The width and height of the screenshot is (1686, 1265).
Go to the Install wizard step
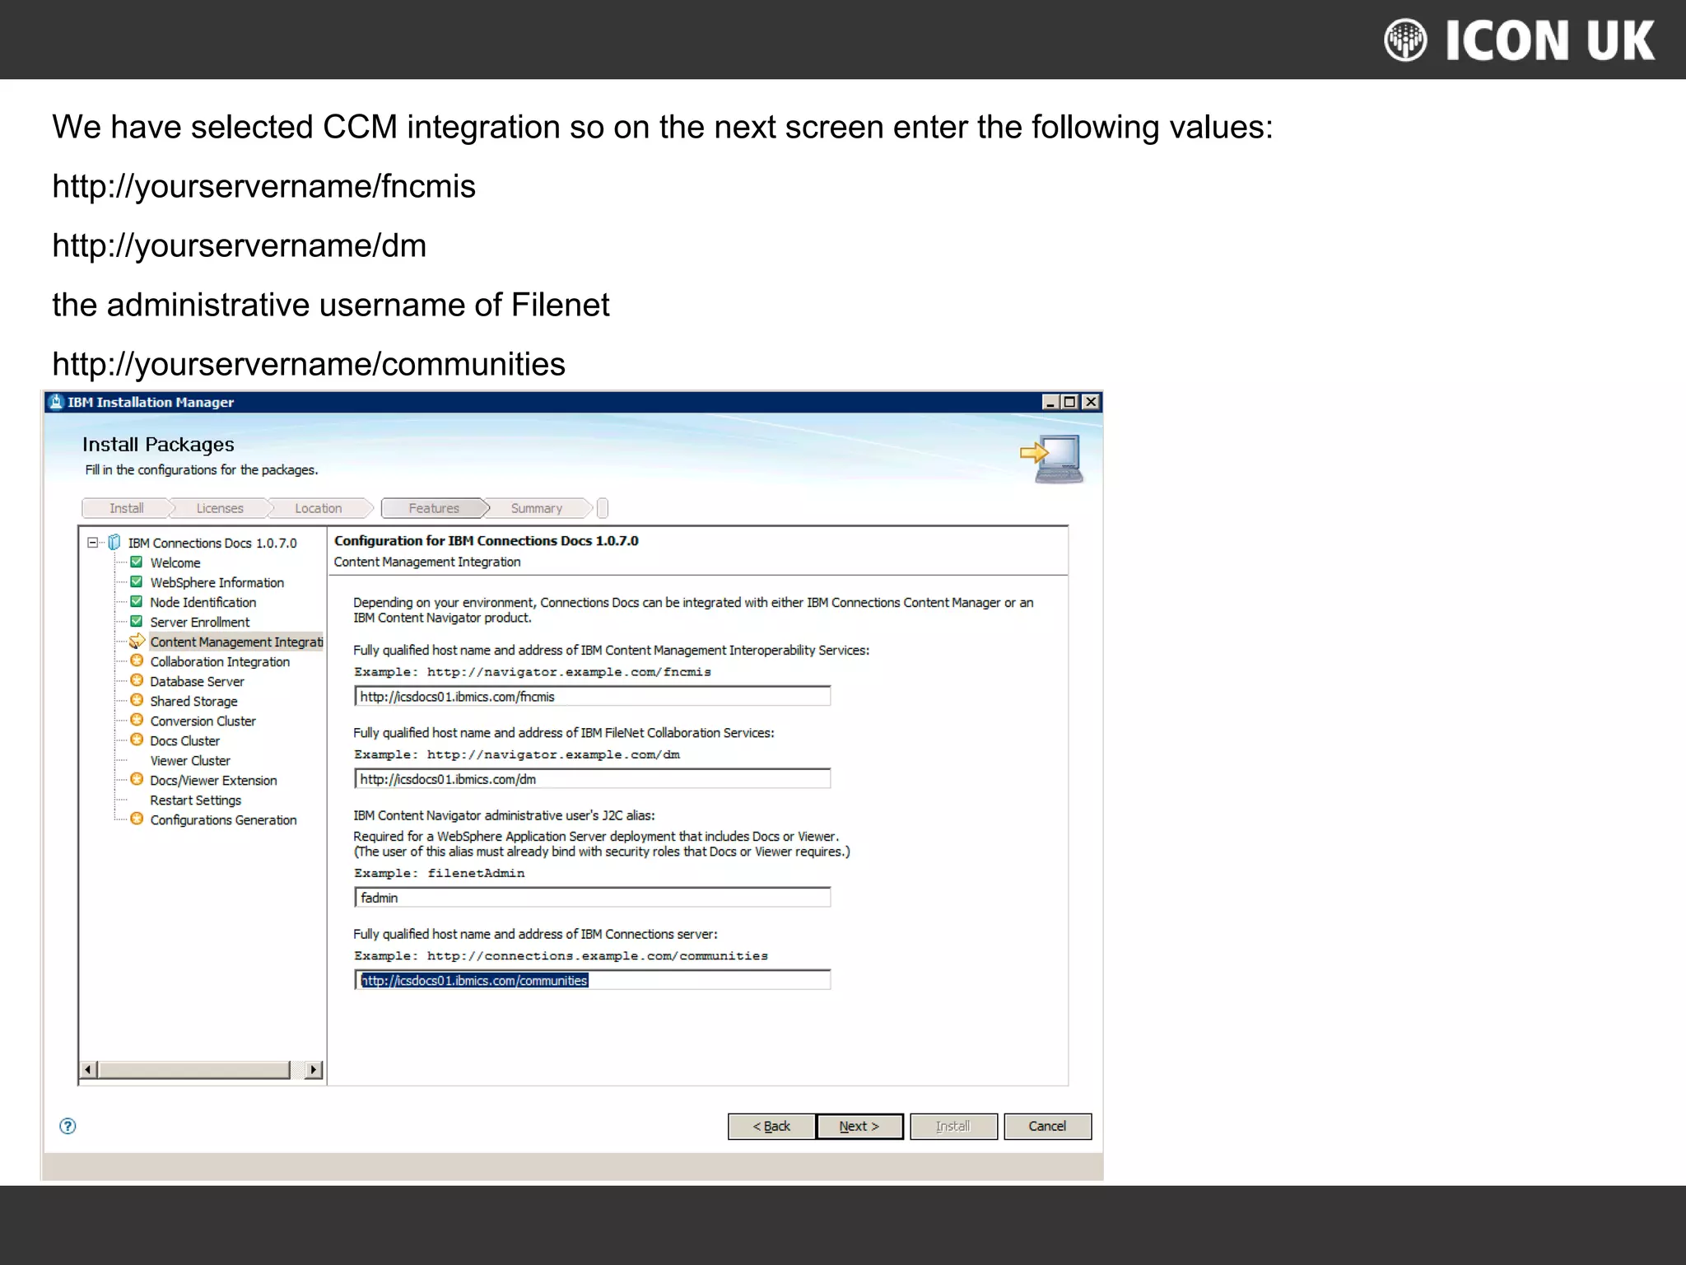point(126,508)
